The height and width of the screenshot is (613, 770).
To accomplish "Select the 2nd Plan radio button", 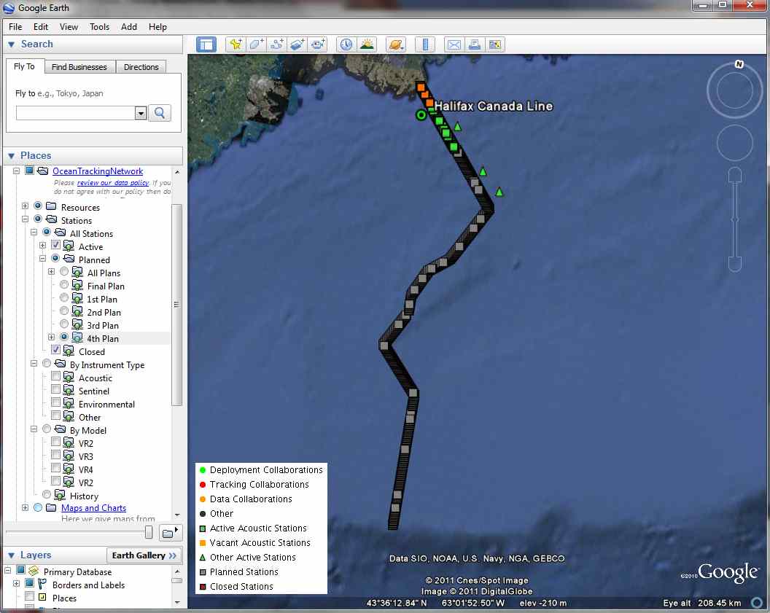I will [x=64, y=311].
